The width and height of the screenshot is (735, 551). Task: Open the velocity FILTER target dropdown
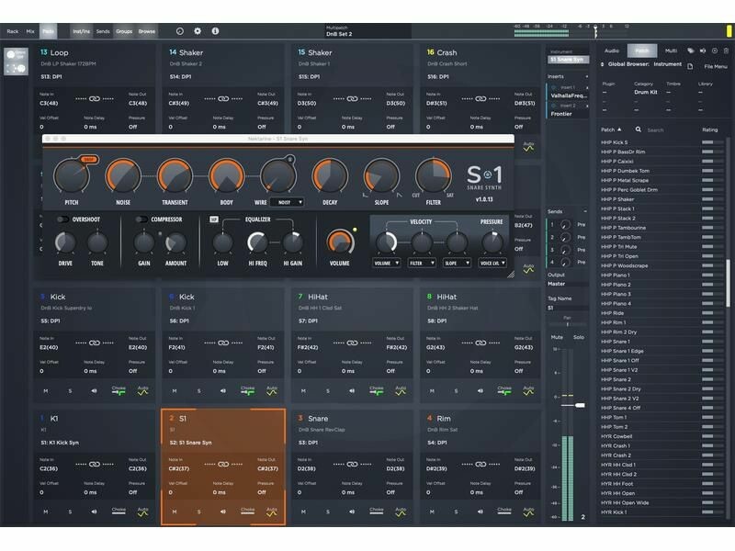(421, 263)
